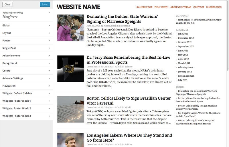
Task: Open the Dr. Jerry Buss post title
Action: 128,60
